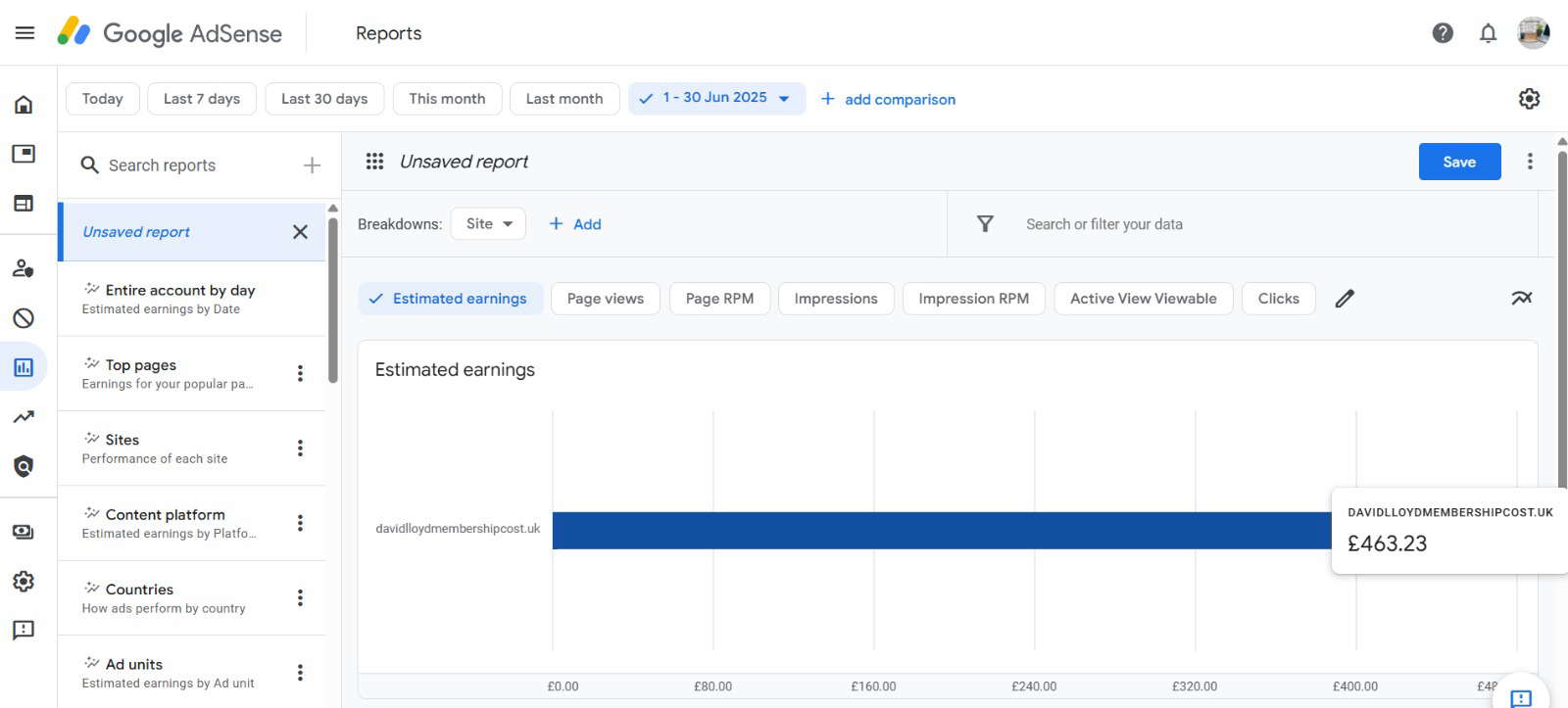Open more options for Top pages report
Viewport: 1568px width, 708px height.
300,373
